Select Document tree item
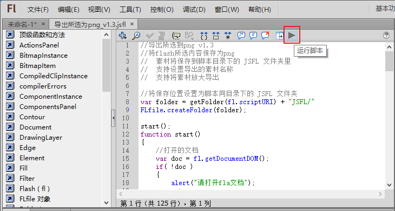Viewport: 395px width, 211px height. pos(36,127)
